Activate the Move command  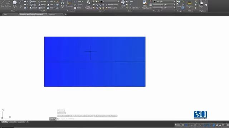click(x=33, y=1)
